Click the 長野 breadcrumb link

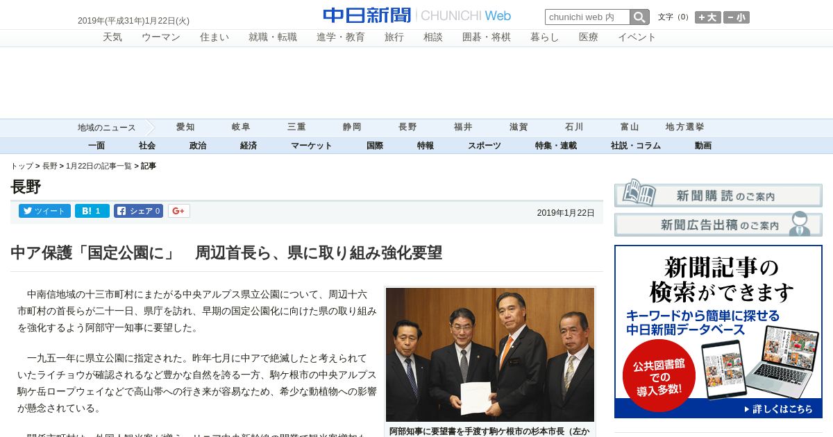[x=50, y=166]
